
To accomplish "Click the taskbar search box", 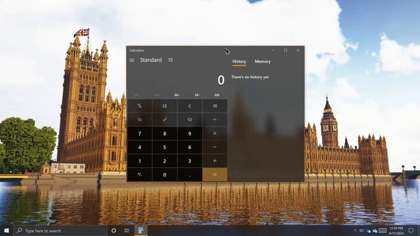I will 60,230.
